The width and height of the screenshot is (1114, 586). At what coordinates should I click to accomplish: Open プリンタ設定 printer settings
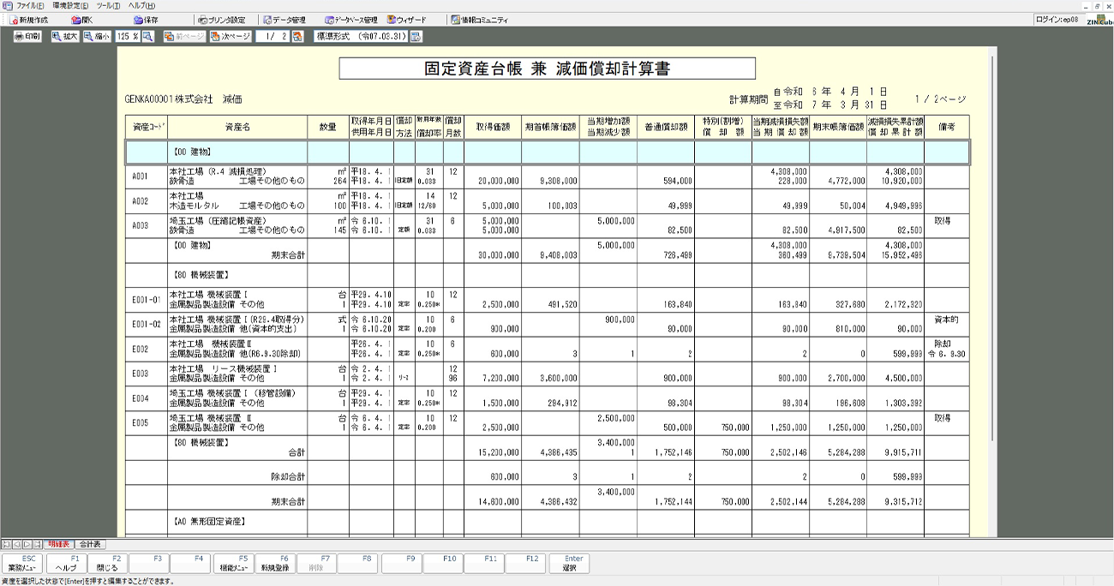point(221,20)
